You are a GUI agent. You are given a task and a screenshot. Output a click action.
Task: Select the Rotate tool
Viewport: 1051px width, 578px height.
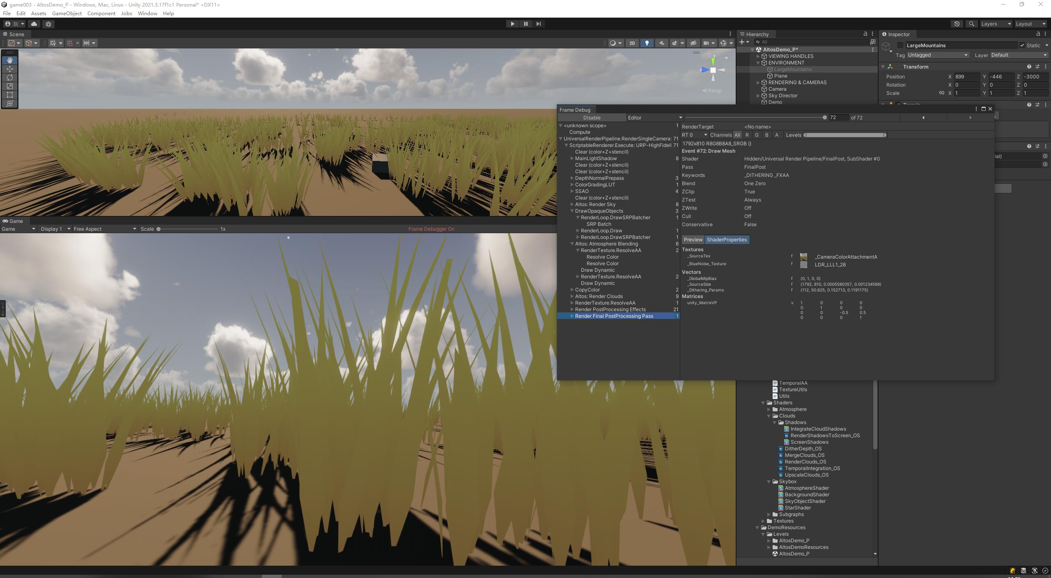point(10,78)
